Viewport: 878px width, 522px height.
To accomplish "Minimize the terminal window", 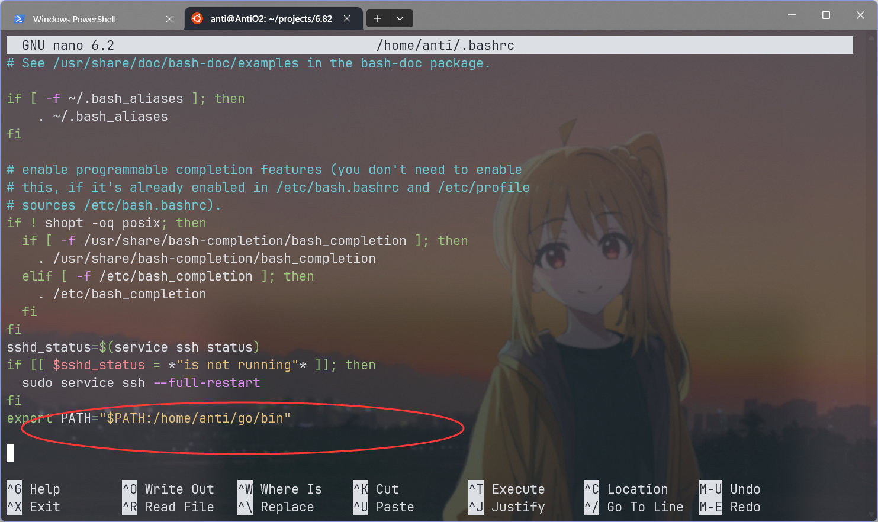I will click(x=792, y=15).
